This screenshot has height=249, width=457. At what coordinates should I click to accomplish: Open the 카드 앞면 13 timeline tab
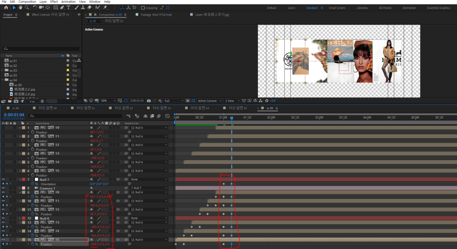coord(161,108)
